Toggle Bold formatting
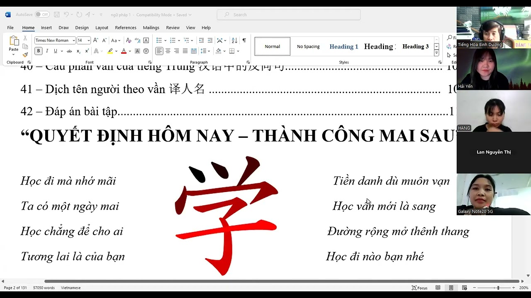 point(38,51)
